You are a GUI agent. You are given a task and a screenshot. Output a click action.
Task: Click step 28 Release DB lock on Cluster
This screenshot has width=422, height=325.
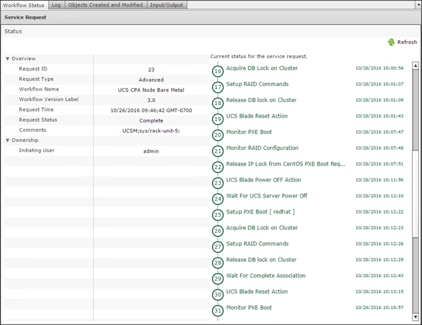coord(261,260)
